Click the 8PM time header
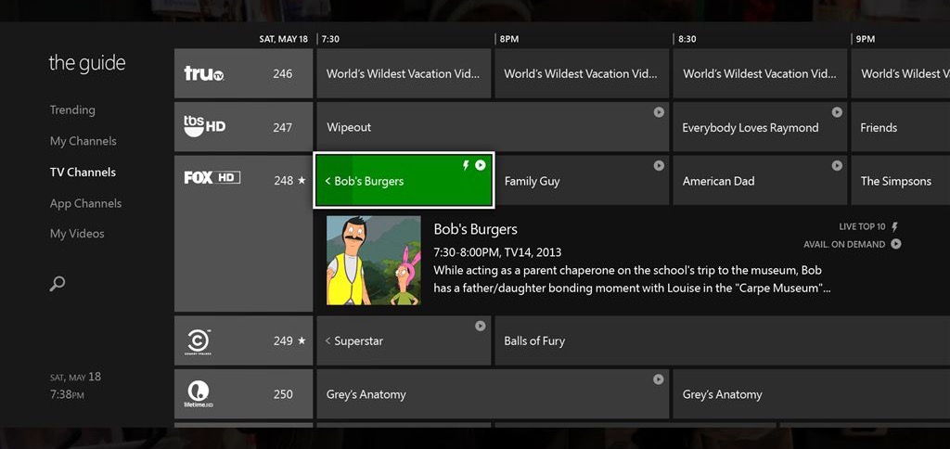Image resolution: width=950 pixels, height=449 pixels. point(509,39)
